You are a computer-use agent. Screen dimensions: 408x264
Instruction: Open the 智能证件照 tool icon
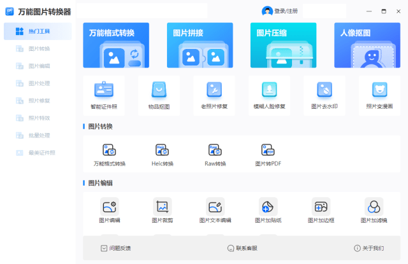[x=103, y=90]
